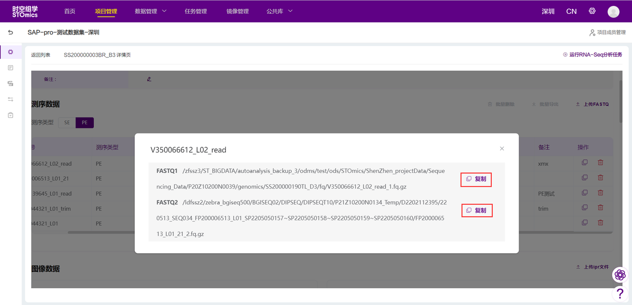Click the back arrow icon beside project title

tap(10, 33)
